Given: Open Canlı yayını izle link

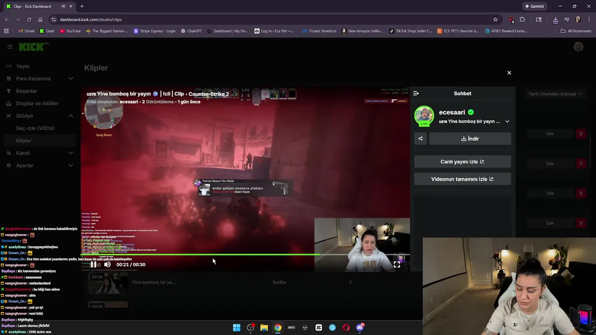Looking at the screenshot, I should tap(462, 161).
